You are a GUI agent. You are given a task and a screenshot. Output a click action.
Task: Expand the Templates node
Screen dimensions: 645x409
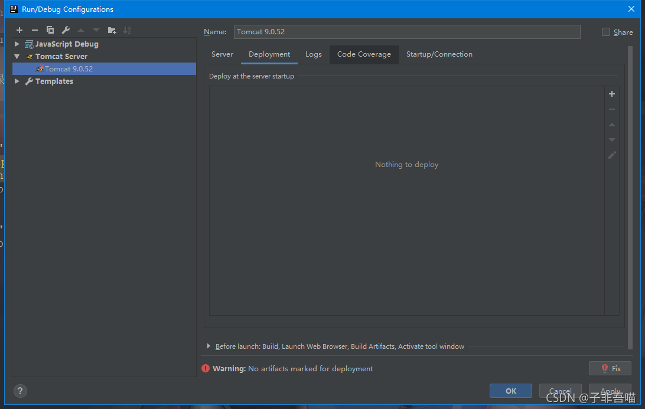[x=17, y=81]
